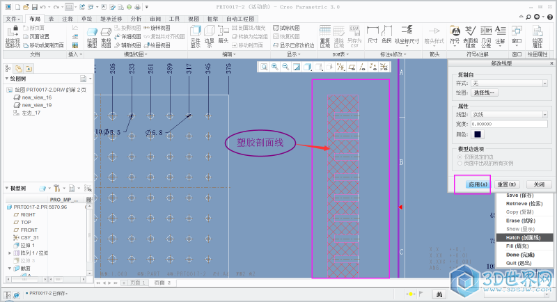The image size is (557, 302).
Task: Open the command search magnifier icon
Action: (528, 17)
